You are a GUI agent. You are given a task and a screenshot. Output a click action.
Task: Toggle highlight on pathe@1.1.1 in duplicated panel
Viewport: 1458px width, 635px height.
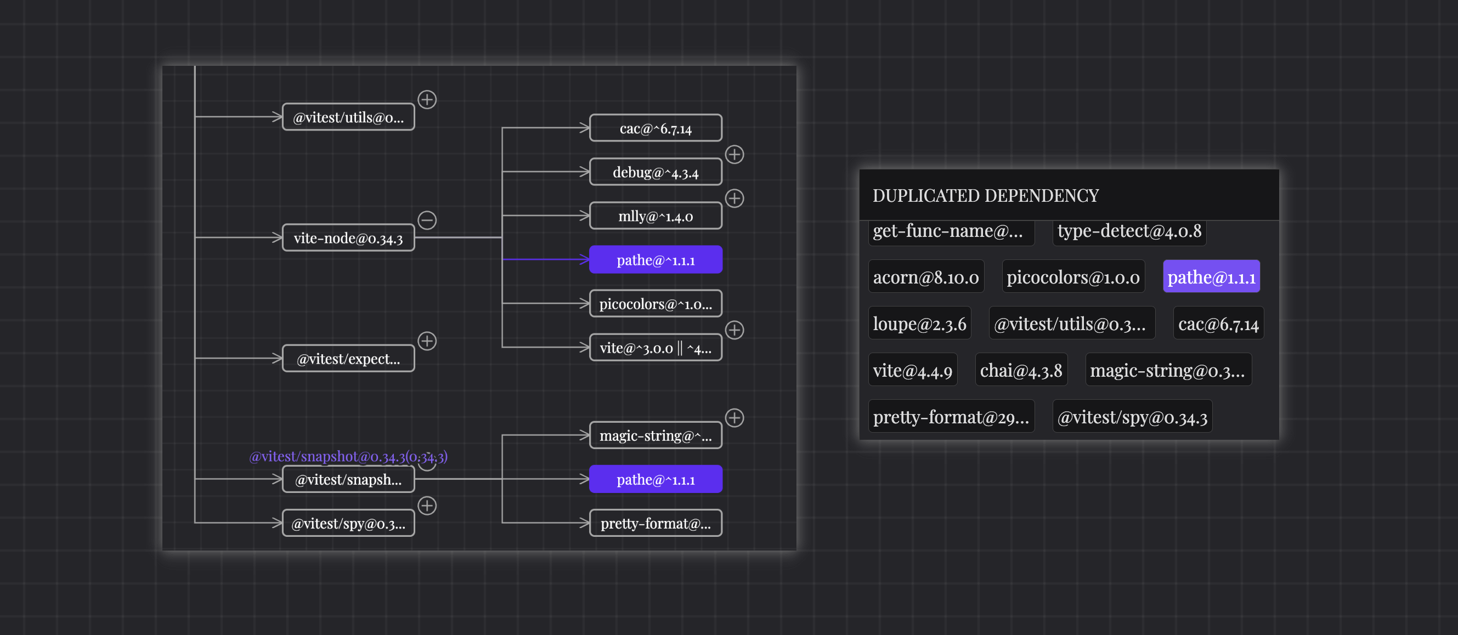click(1212, 276)
